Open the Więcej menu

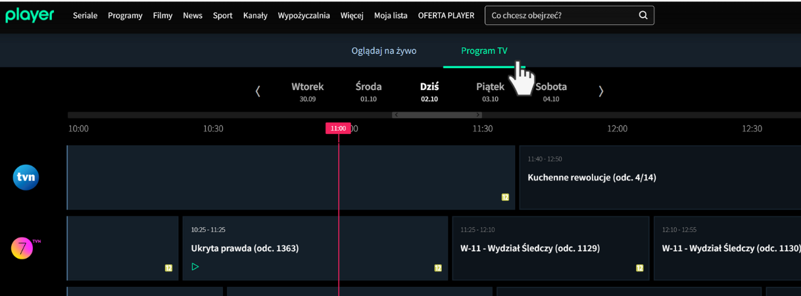(x=352, y=16)
